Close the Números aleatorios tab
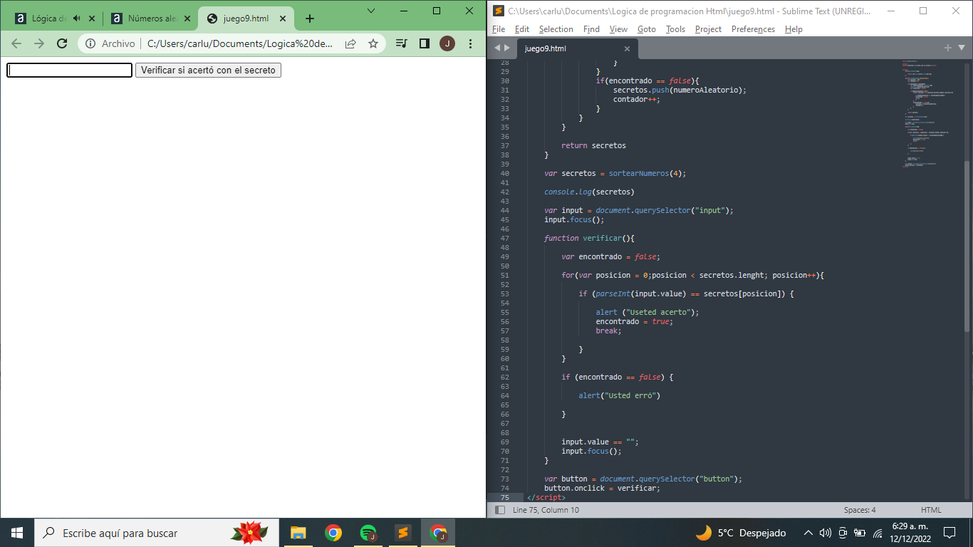The width and height of the screenshot is (973, 547). 188,19
